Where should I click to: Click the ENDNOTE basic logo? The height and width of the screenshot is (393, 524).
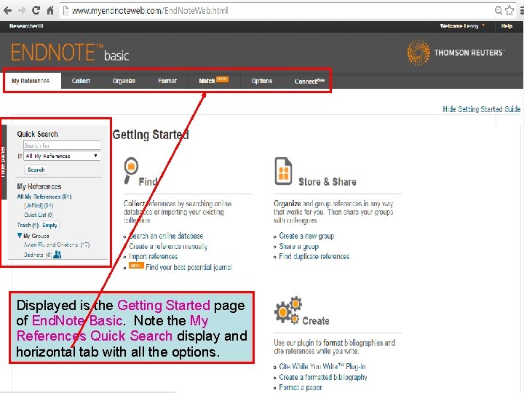[x=70, y=53]
